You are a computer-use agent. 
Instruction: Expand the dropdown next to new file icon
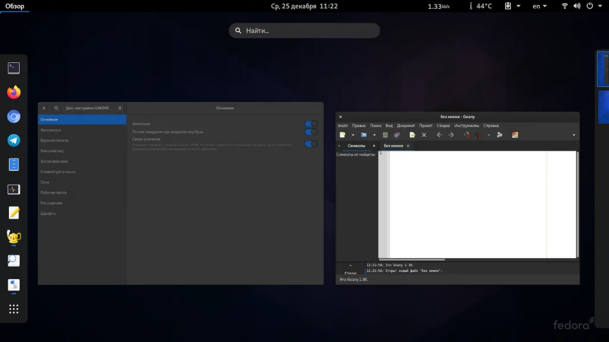tap(353, 135)
